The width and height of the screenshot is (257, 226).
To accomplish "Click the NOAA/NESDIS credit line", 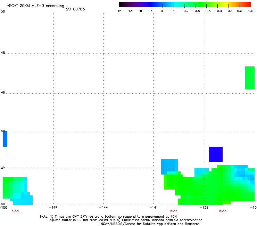I will pos(150,224).
